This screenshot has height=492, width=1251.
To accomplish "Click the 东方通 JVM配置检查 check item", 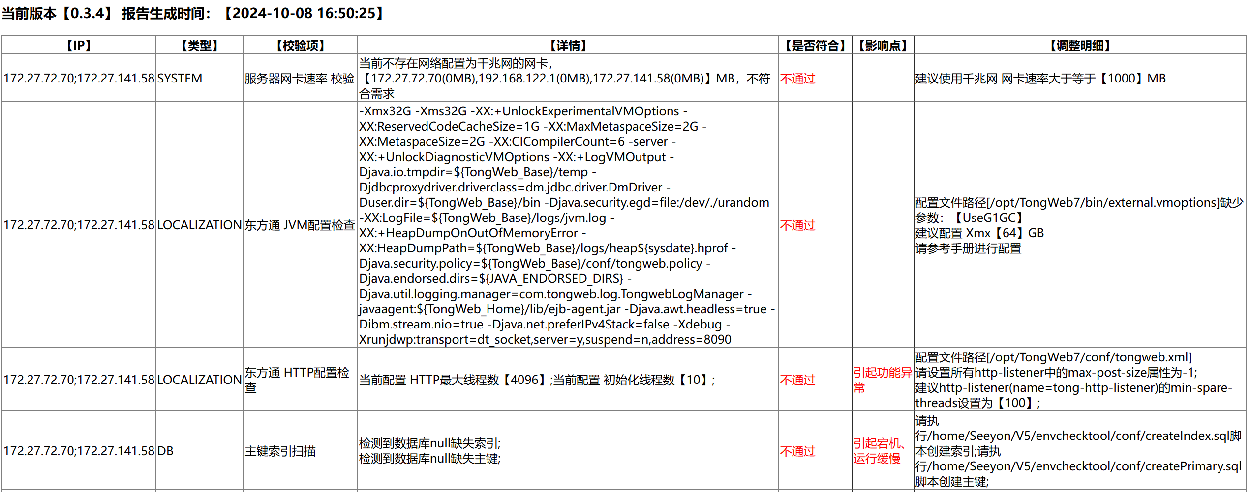I will (x=300, y=225).
